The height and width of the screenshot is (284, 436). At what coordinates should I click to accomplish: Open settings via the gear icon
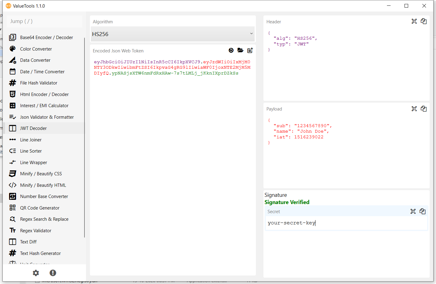36,273
